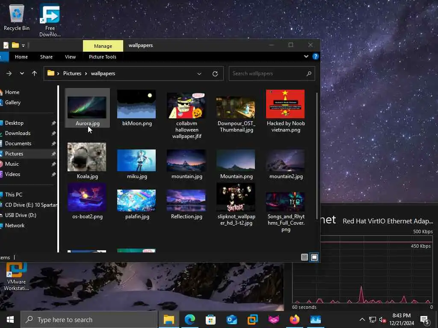Screen dimensions: 438x328
Task: Select CD Drive (E:) in navigation pane
Action: (x=28, y=205)
